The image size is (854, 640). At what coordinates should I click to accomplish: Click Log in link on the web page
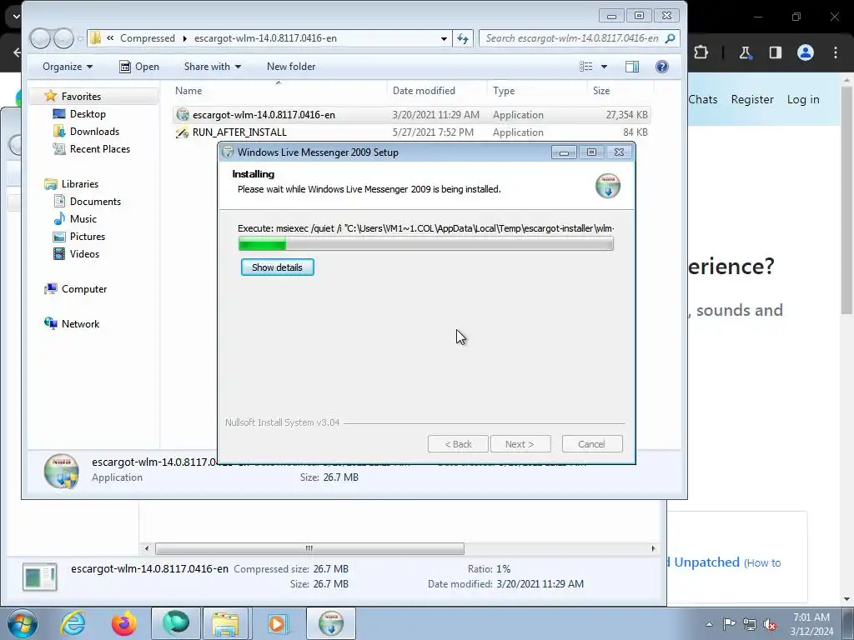point(803,100)
